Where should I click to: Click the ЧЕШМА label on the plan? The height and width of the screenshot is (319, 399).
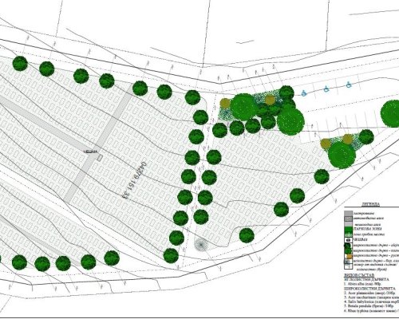[x=91, y=152]
